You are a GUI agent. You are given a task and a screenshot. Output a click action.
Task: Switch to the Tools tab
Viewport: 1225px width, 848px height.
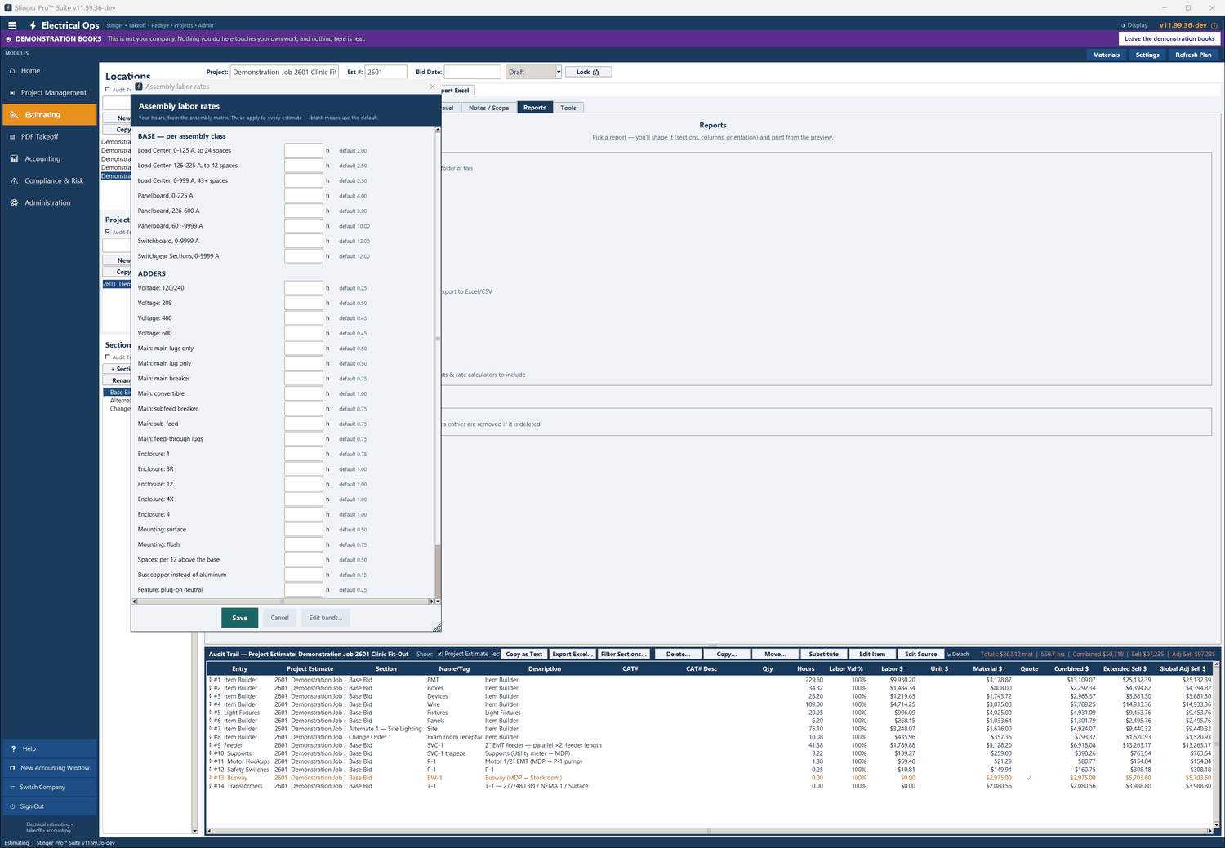tap(568, 108)
